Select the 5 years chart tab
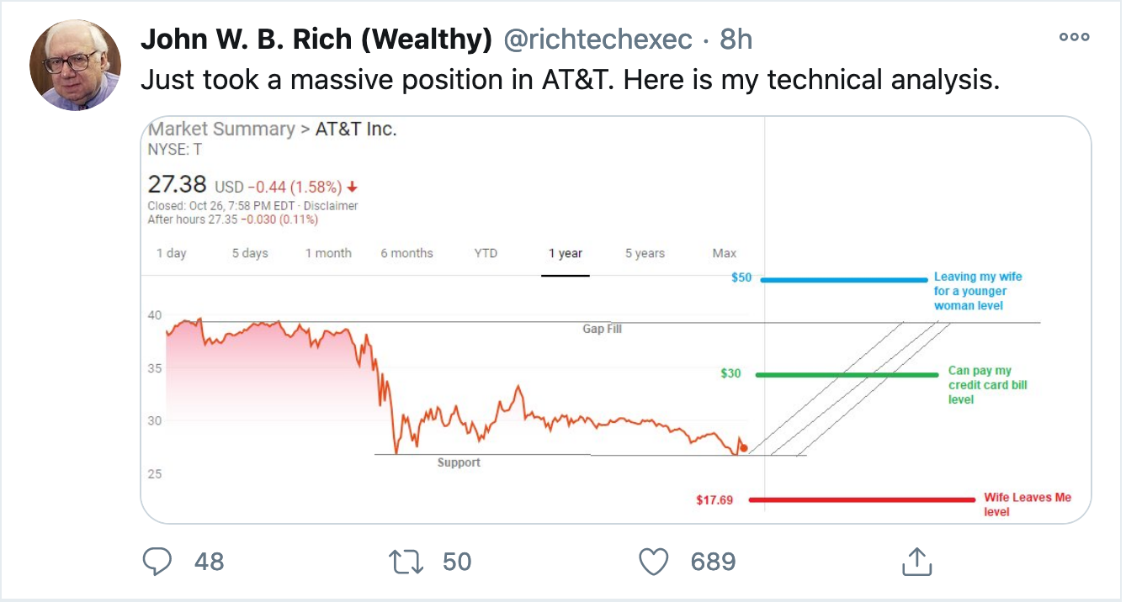The height and width of the screenshot is (602, 1126). 645,253
